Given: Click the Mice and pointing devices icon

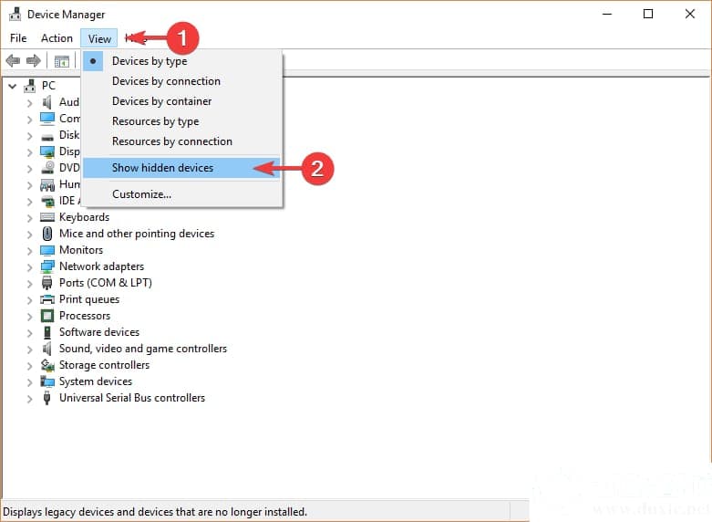Looking at the screenshot, I should [x=47, y=234].
